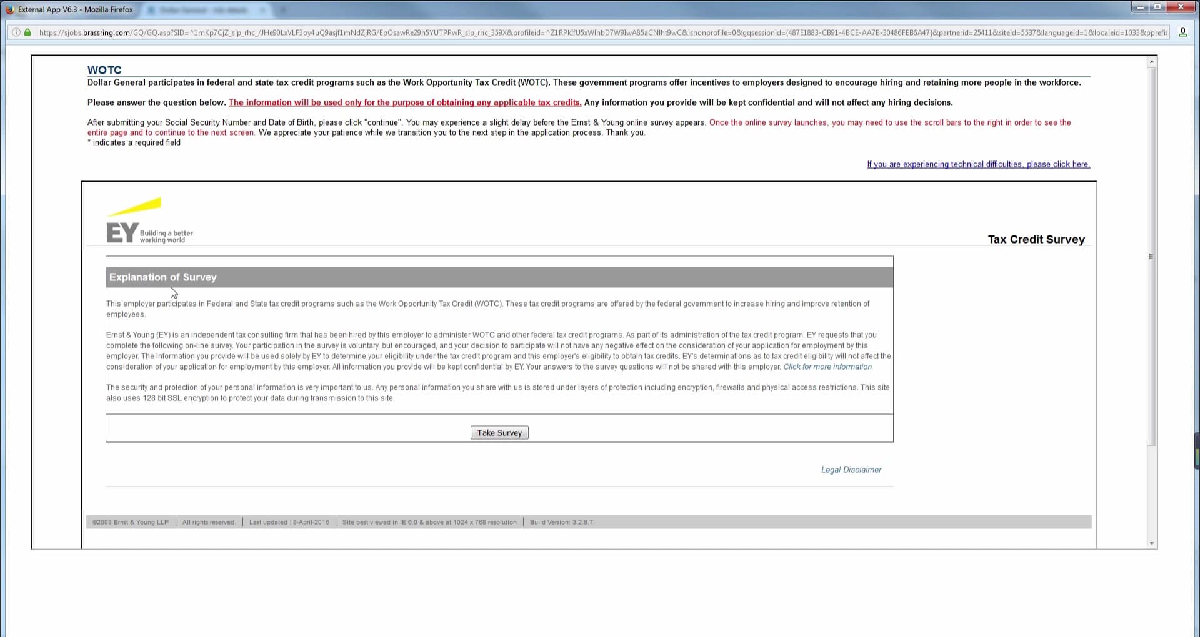
Task: Open the Legal Disclaimer link
Action: 851,469
